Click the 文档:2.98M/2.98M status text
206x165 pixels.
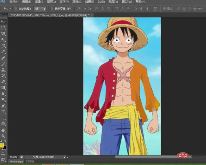point(44,157)
